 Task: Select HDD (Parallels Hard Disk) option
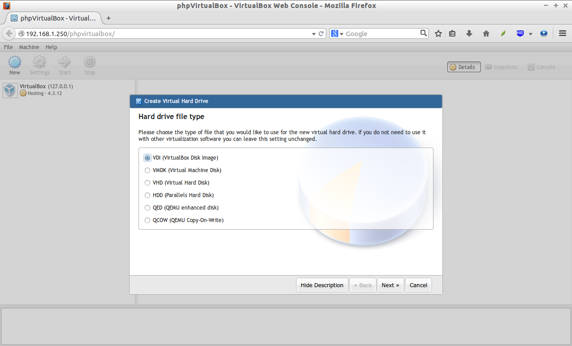[x=147, y=195]
